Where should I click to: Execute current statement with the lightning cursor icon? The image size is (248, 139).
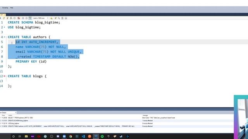[x=7, y=18]
